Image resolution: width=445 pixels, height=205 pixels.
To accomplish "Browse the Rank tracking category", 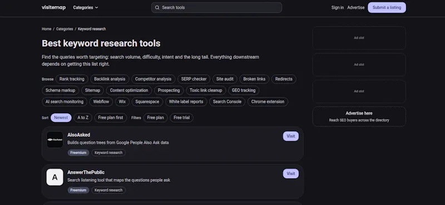I will 72,79.
